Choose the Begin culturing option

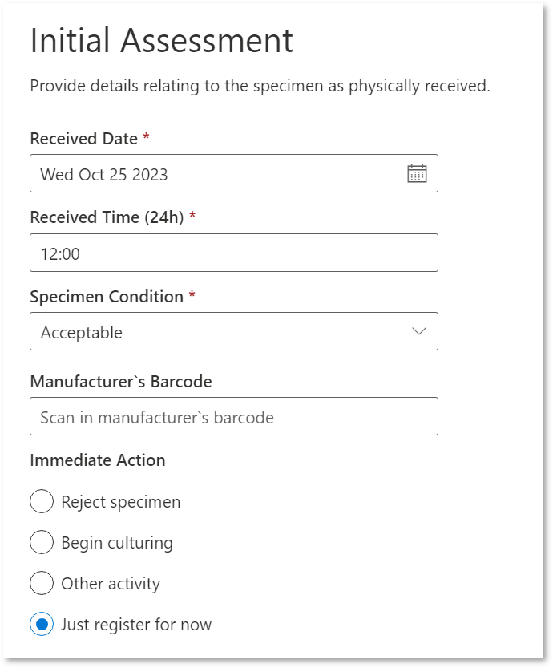point(42,542)
